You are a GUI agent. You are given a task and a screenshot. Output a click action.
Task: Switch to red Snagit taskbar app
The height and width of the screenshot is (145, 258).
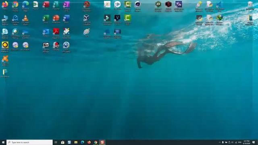coord(102,142)
